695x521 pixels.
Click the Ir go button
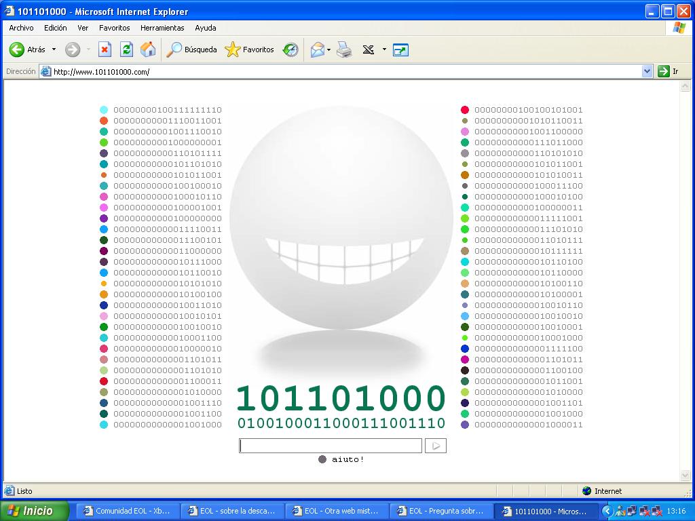coord(668,71)
